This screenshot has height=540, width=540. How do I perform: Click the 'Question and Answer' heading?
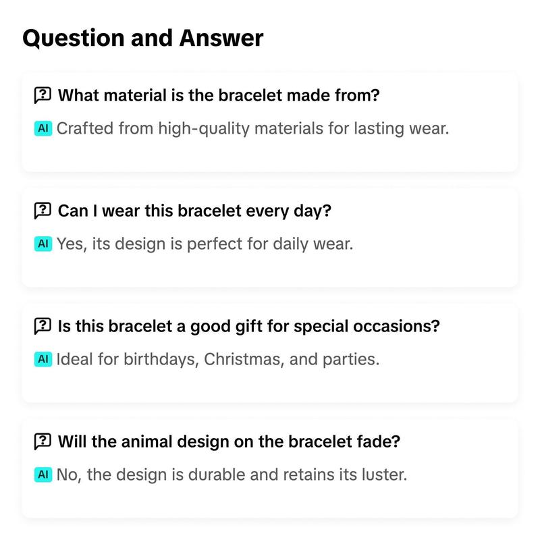pyautogui.click(x=143, y=38)
